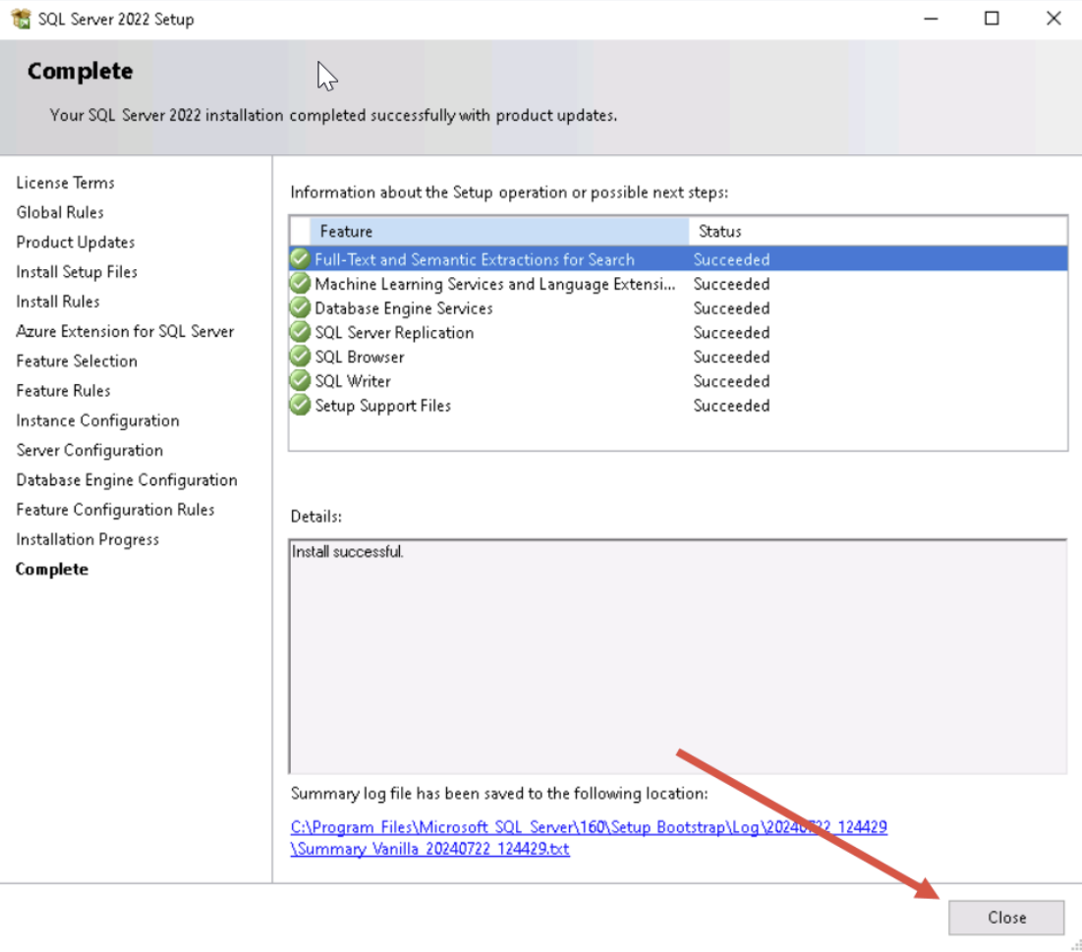Open the Summary_Vanilla log file link
1082x952 pixels.
pyautogui.click(x=589, y=837)
